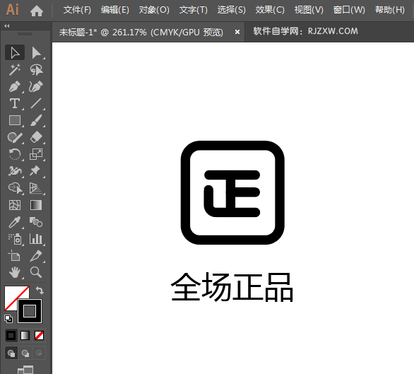Set paint to None button

point(39,336)
